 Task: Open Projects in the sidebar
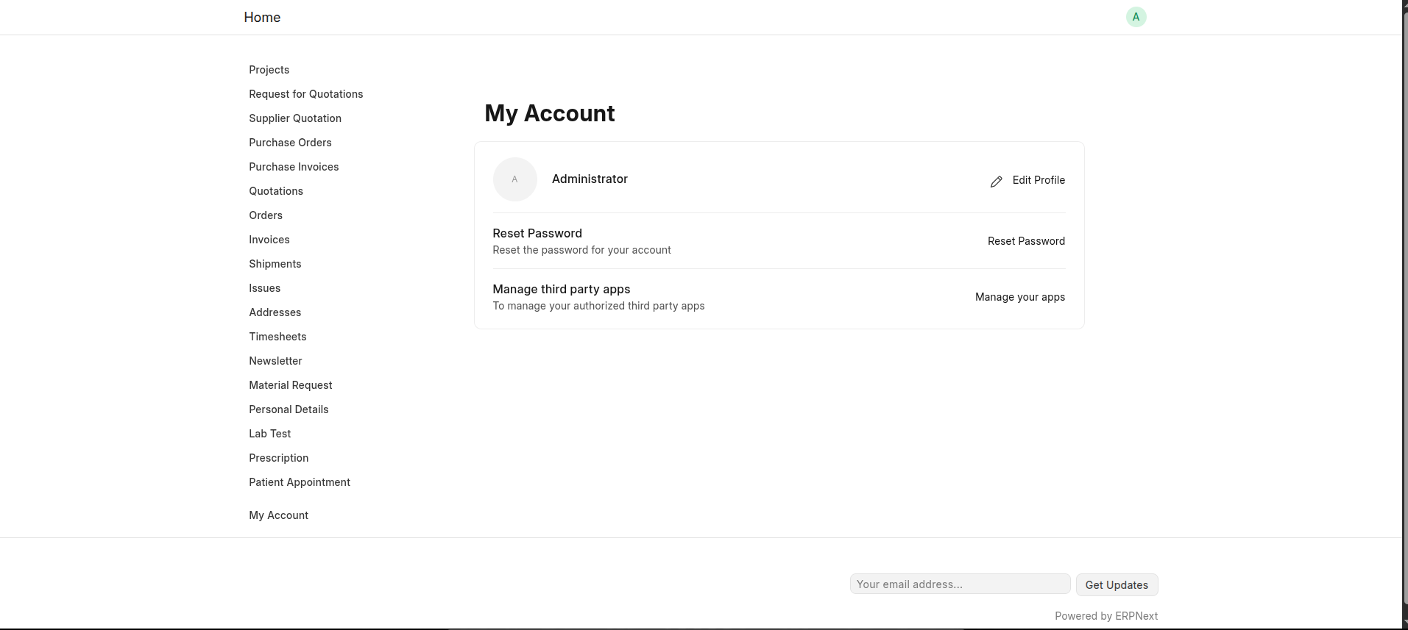point(269,70)
